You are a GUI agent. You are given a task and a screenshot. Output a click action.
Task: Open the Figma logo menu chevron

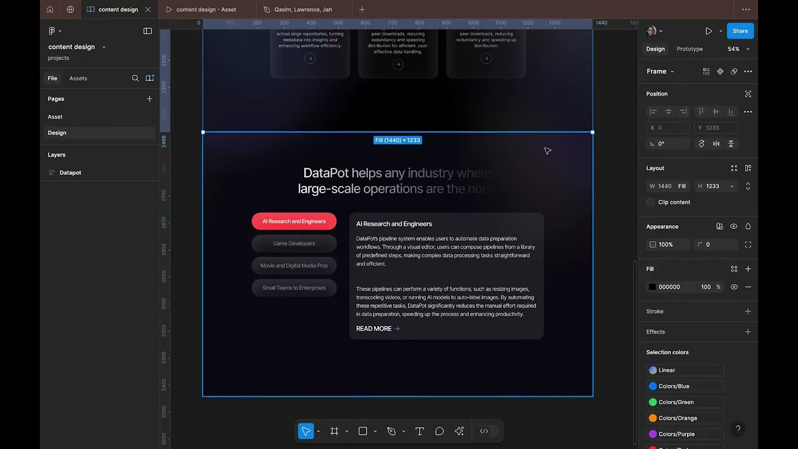(x=60, y=31)
